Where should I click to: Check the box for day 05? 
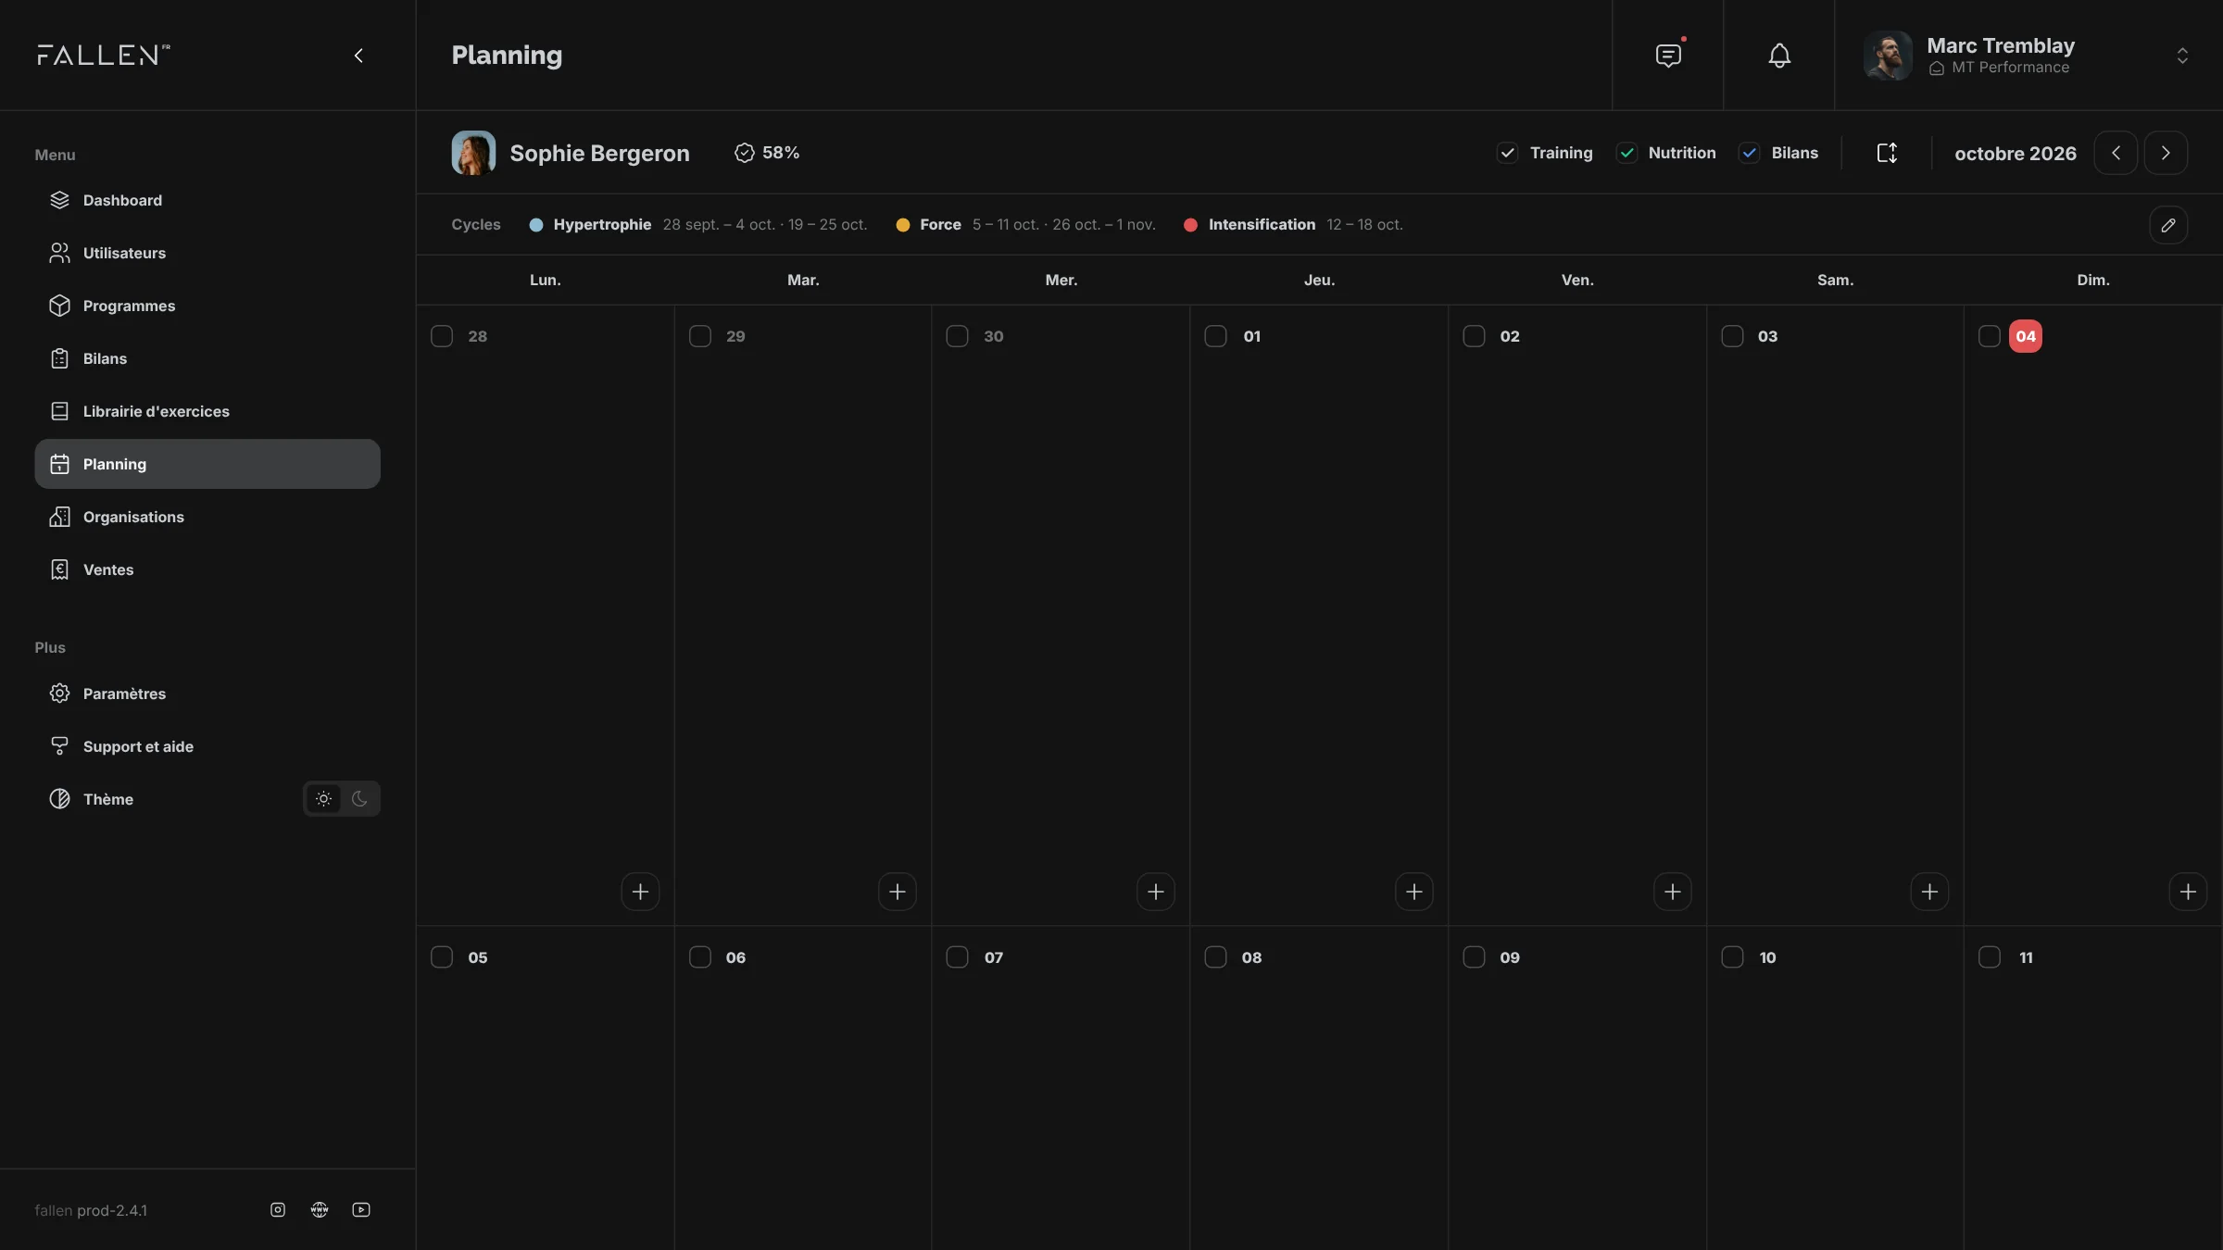pos(442,957)
